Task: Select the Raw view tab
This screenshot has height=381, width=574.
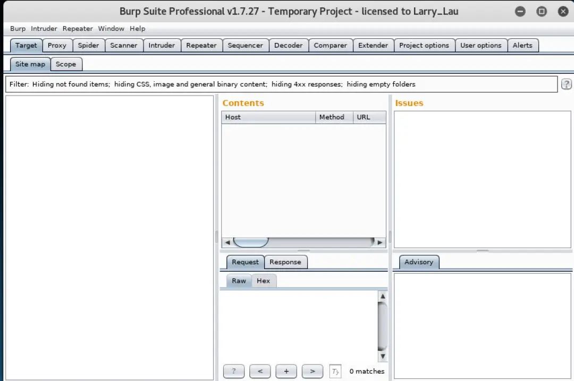Action: (x=239, y=281)
